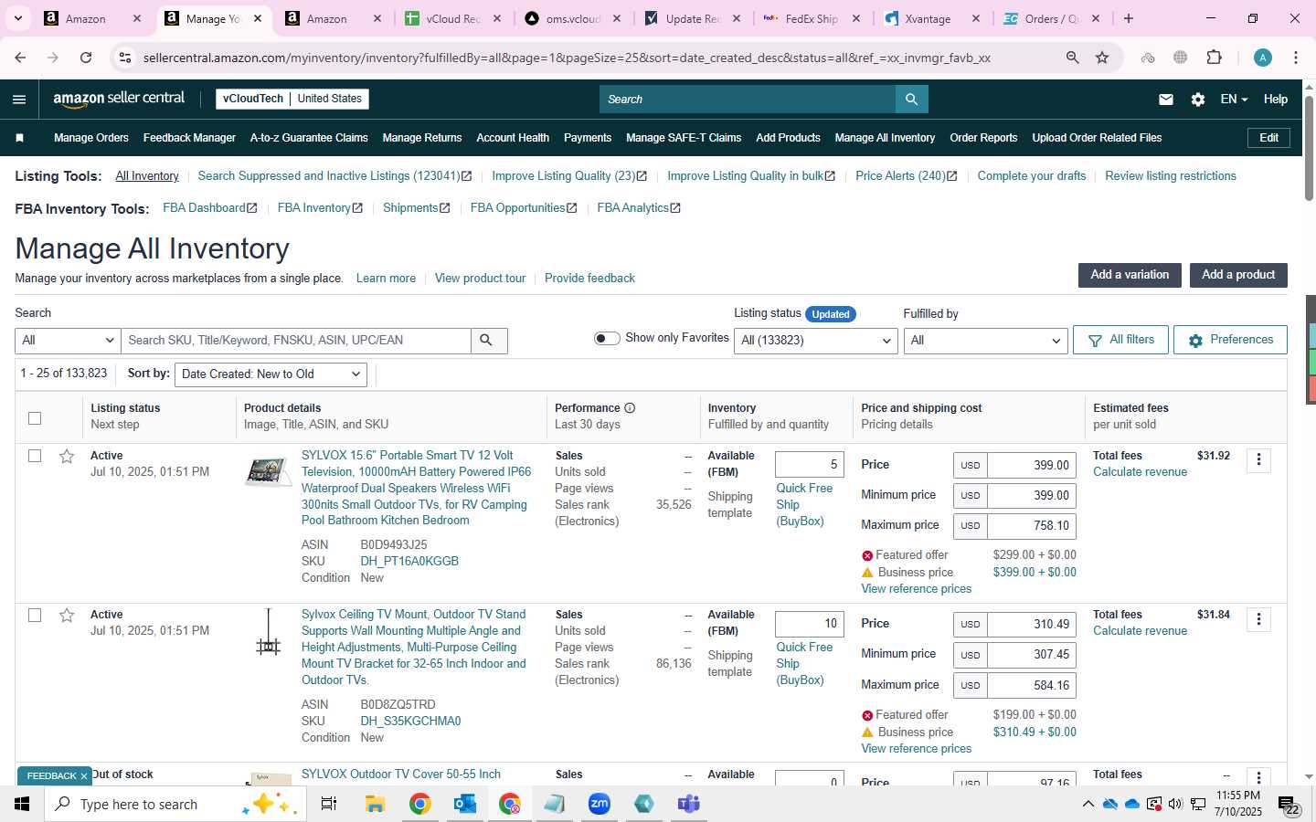
Task: Open the search field type dropdown showing All
Action: tap(68, 340)
